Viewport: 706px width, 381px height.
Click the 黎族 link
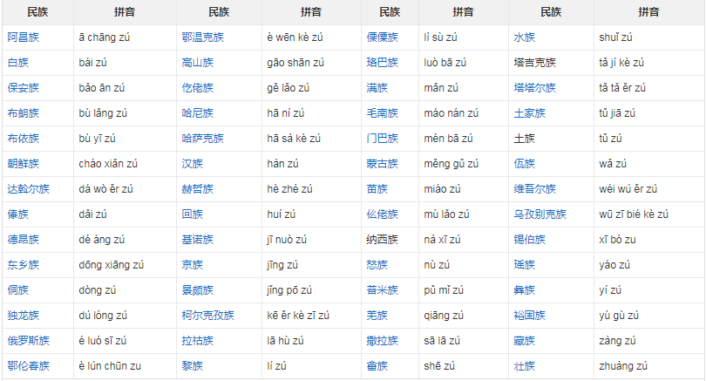[x=193, y=365]
